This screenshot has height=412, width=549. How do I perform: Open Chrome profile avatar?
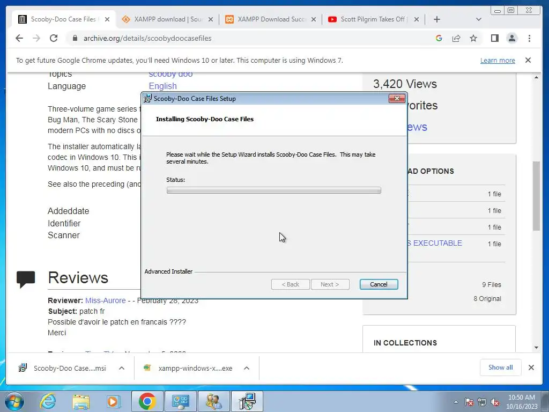pos(512,38)
